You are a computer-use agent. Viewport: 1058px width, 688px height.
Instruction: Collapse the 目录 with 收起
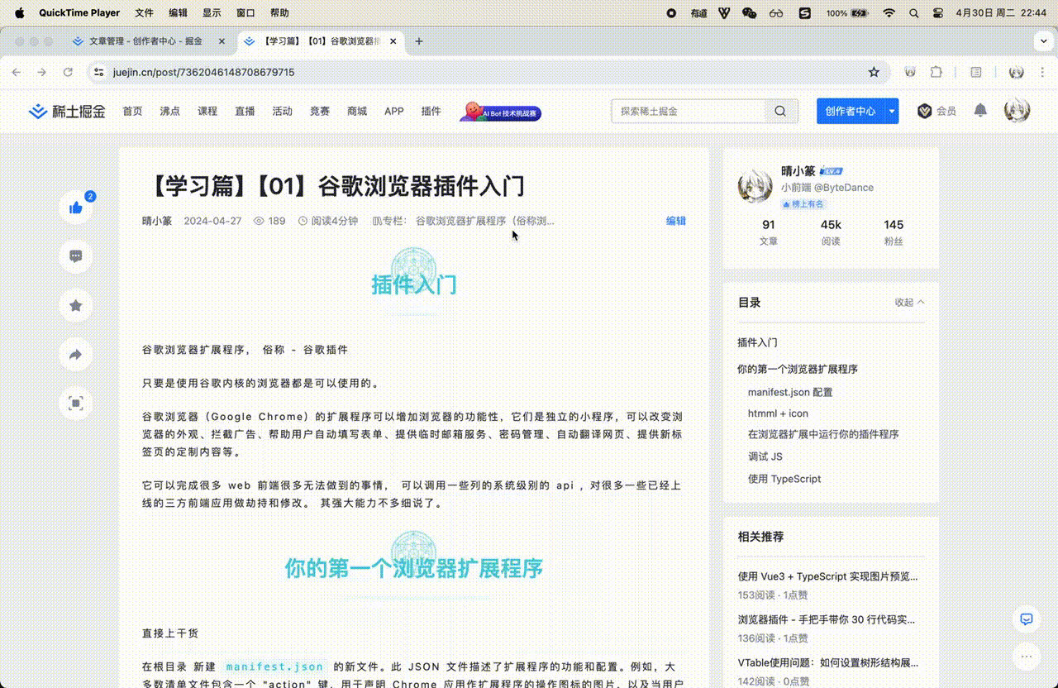pyautogui.click(x=909, y=303)
